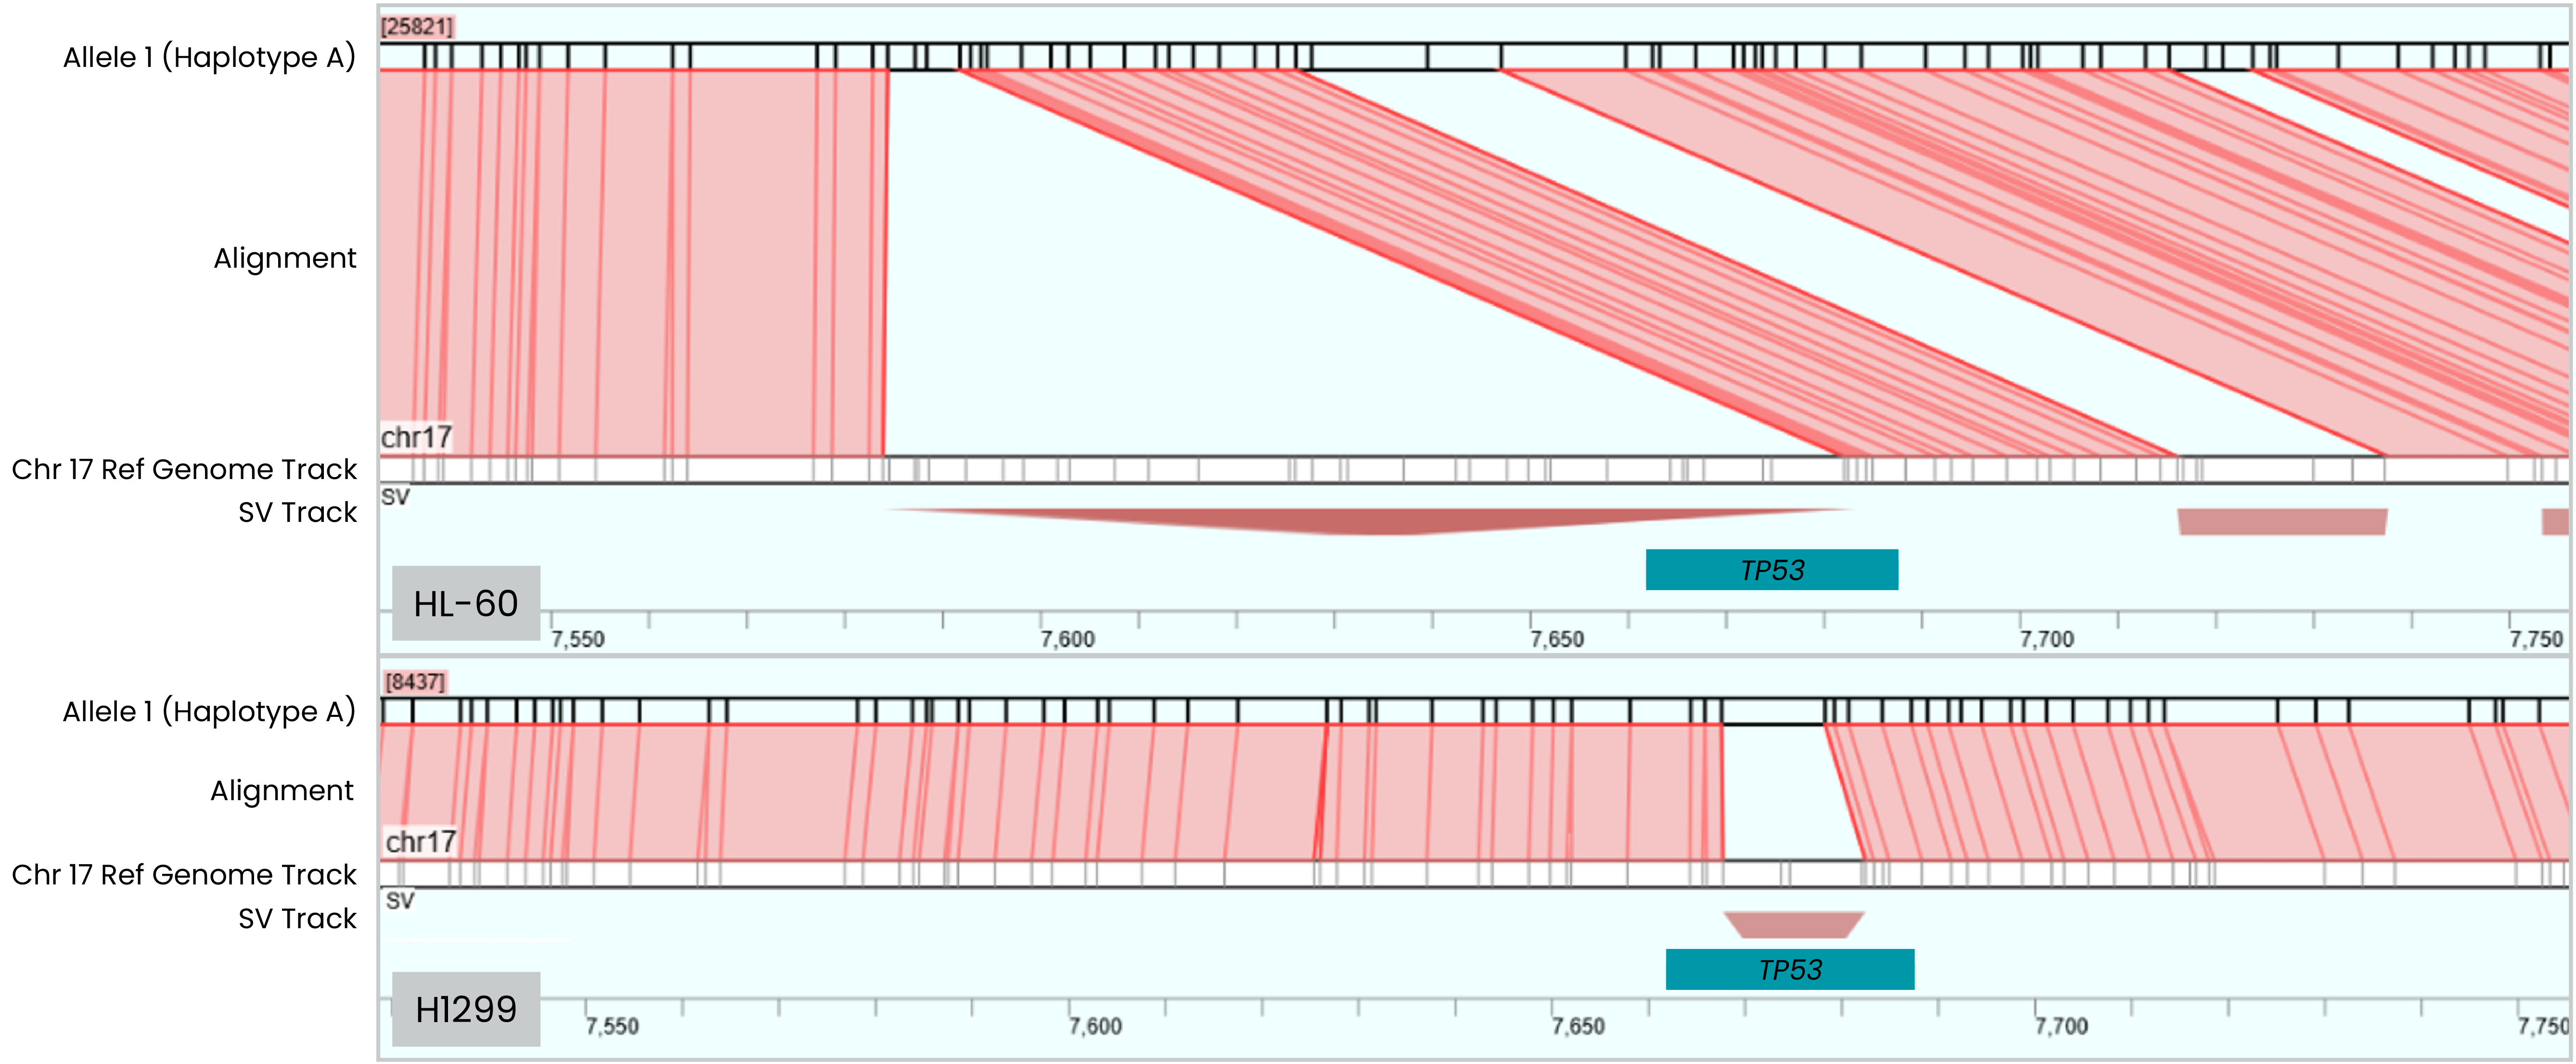This screenshot has width=2576, height=1064.
Task: Click the 7,600 tick on HL-60 axis
Action: tap(1067, 639)
